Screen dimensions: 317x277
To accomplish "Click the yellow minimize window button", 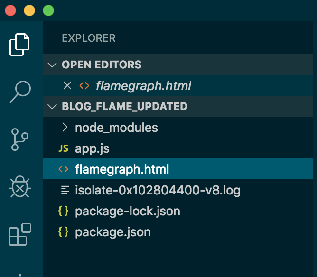I will (29, 10).
